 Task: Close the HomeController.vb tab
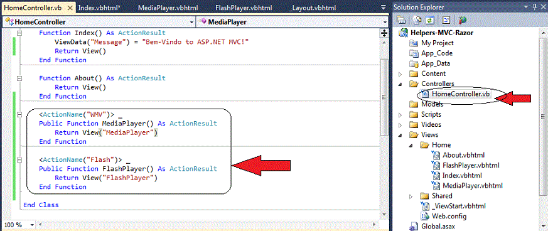[x=70, y=8]
